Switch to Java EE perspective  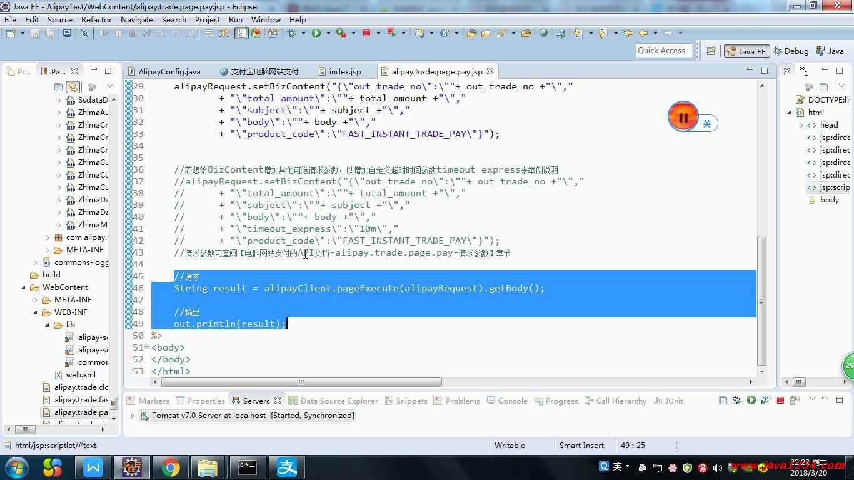[x=746, y=51]
